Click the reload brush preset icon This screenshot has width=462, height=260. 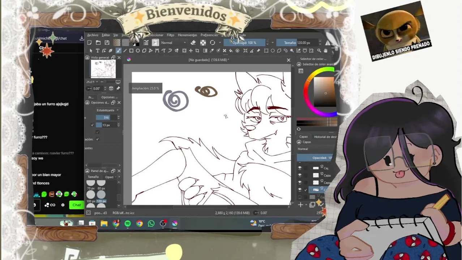point(213,43)
